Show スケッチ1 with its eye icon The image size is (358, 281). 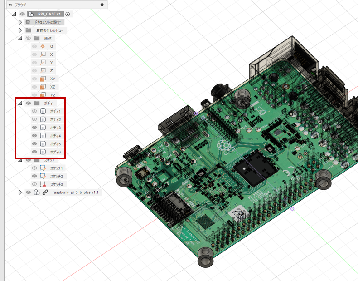[34, 168]
